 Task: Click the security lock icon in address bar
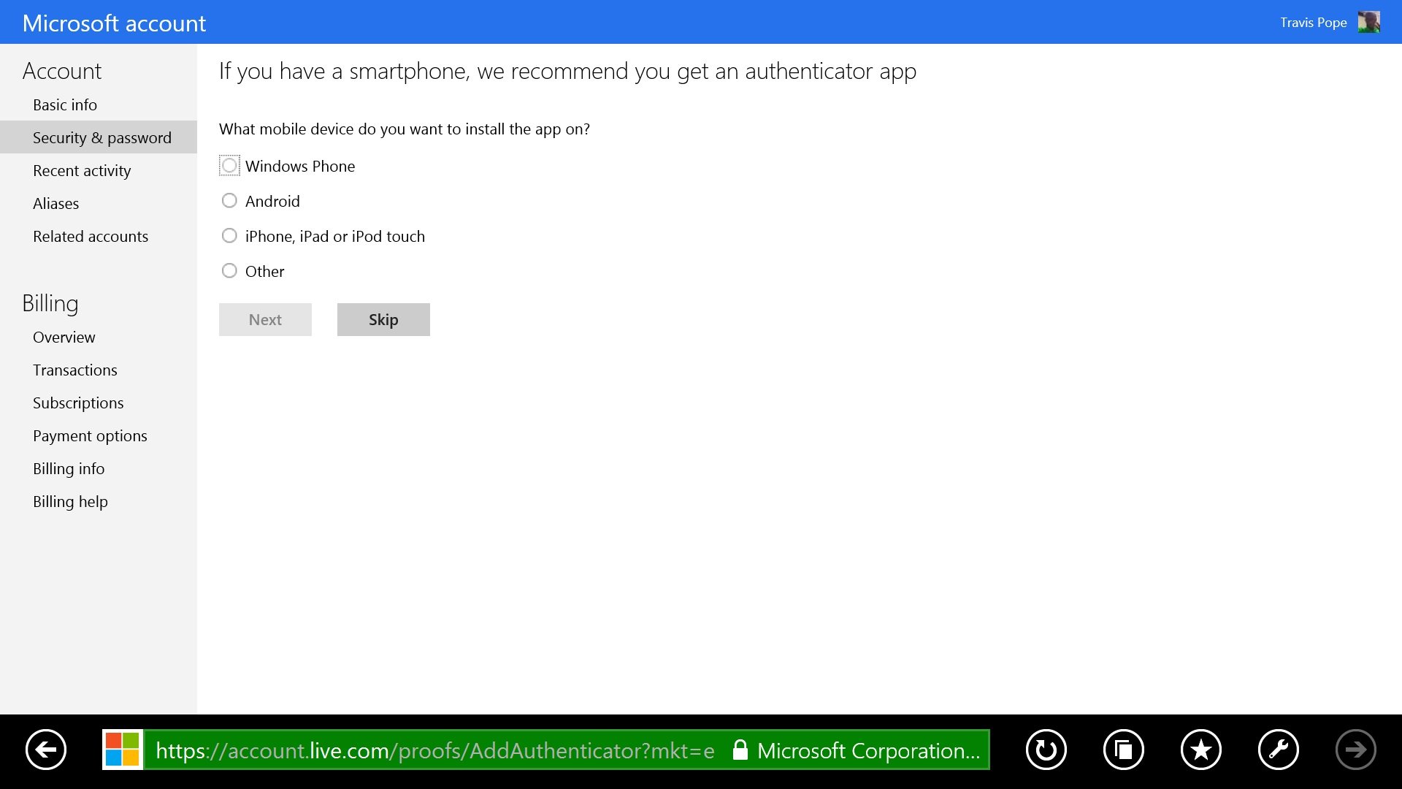click(740, 750)
